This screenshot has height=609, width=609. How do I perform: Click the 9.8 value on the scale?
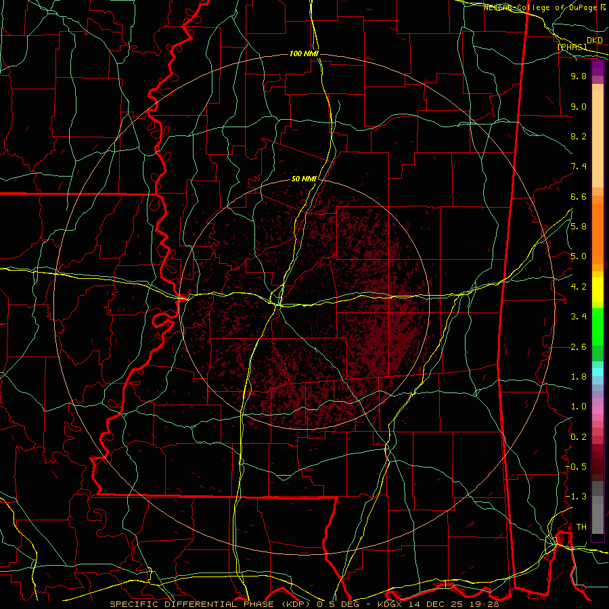click(579, 76)
